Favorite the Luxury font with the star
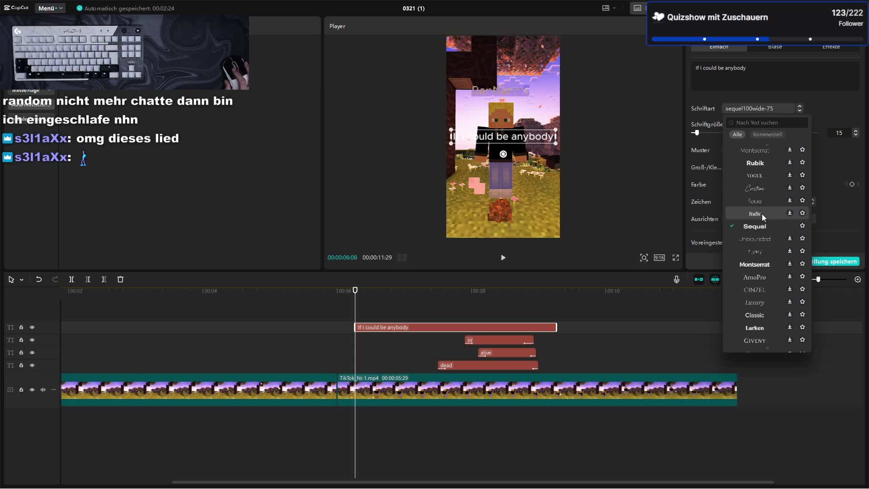This screenshot has height=489, width=869. tap(802, 302)
